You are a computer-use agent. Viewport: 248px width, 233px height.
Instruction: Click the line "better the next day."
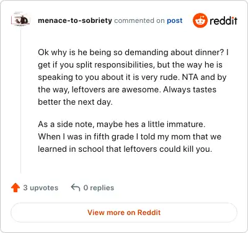pyautogui.click(x=75, y=102)
